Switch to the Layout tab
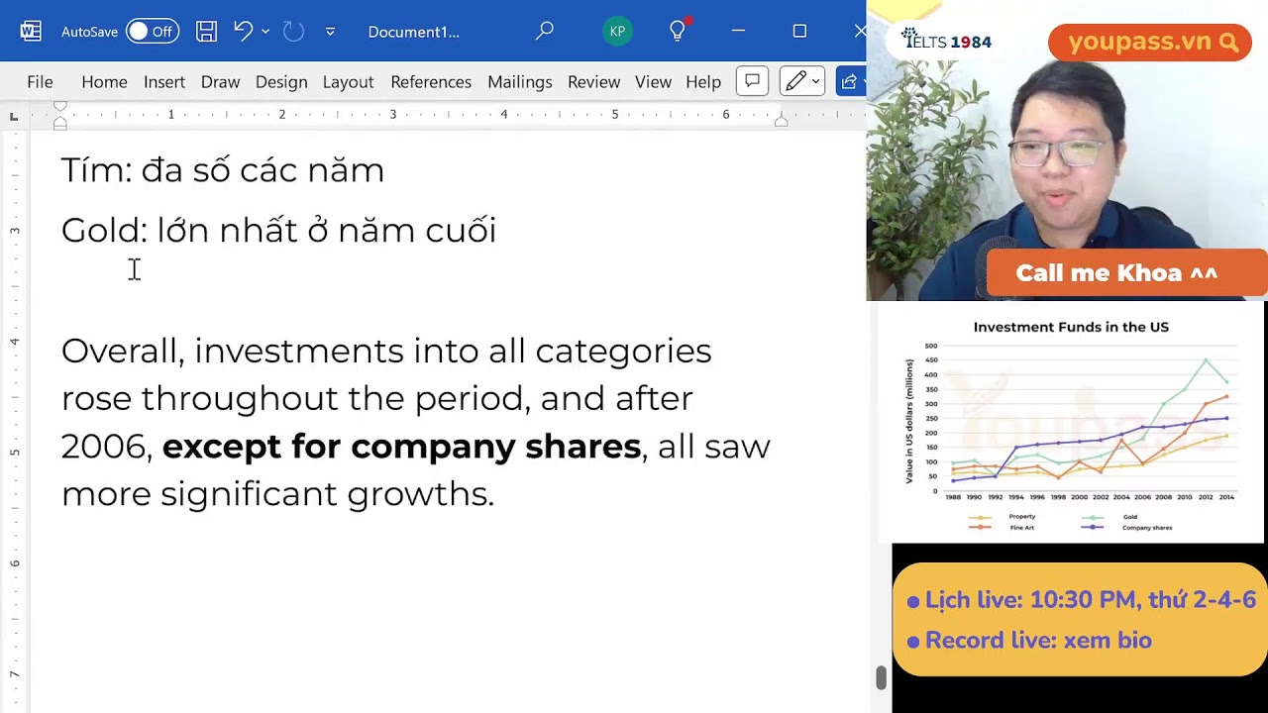1268x713 pixels. pyautogui.click(x=348, y=82)
